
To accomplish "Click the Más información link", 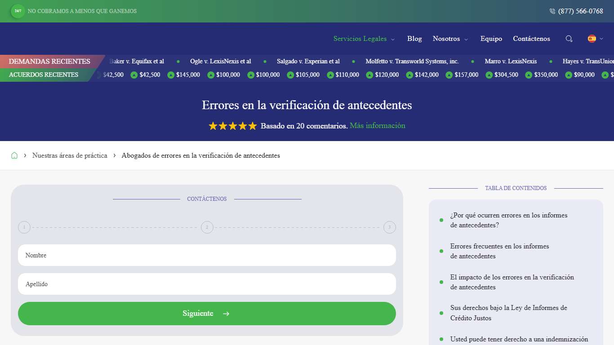I will pyautogui.click(x=378, y=126).
